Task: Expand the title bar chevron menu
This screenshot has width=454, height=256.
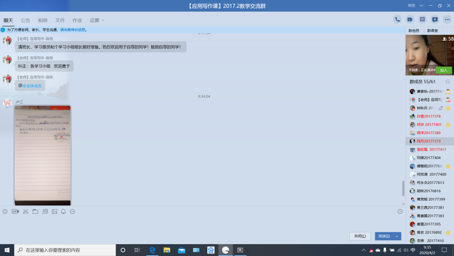Action: [x=421, y=6]
